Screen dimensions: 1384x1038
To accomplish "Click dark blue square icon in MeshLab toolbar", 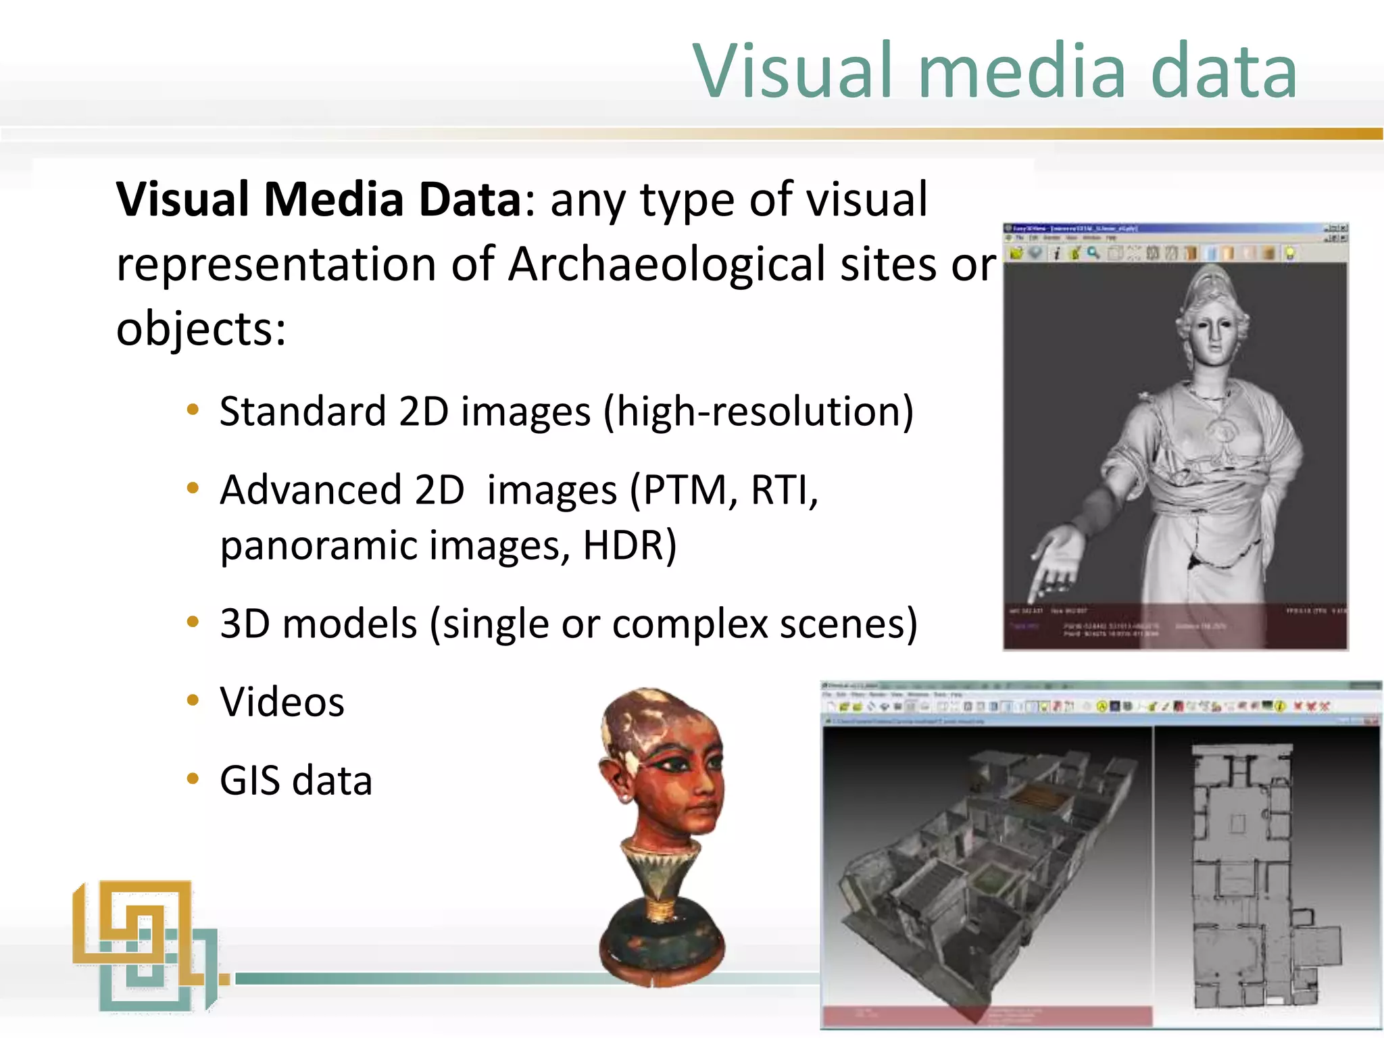I will click(x=1115, y=706).
